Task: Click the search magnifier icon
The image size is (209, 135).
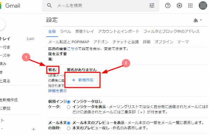Action: [x=49, y=6]
